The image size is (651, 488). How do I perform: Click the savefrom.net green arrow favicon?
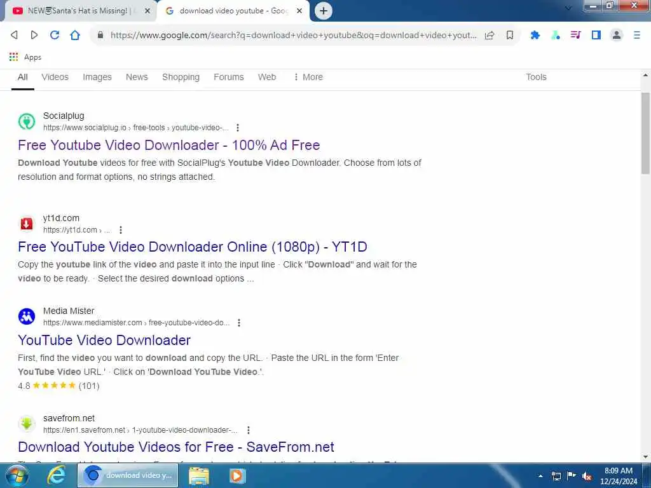pos(27,424)
